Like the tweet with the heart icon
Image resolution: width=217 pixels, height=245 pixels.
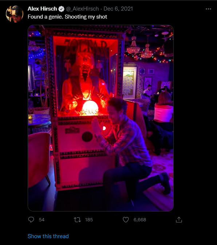pos(126,220)
